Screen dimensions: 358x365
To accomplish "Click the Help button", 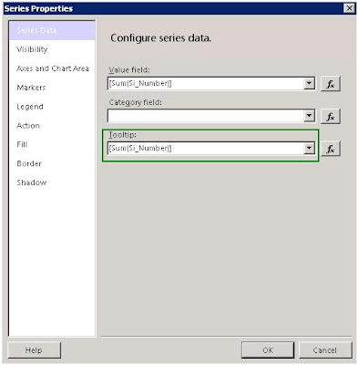I will (34, 350).
